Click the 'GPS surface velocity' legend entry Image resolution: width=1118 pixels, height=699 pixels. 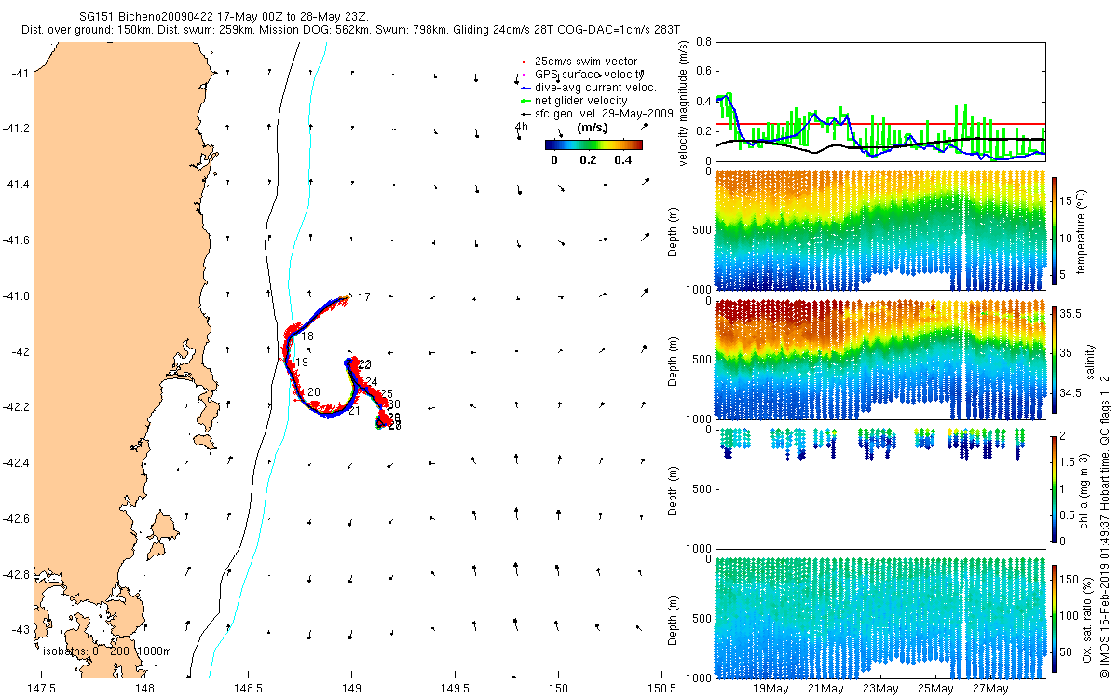tap(581, 74)
